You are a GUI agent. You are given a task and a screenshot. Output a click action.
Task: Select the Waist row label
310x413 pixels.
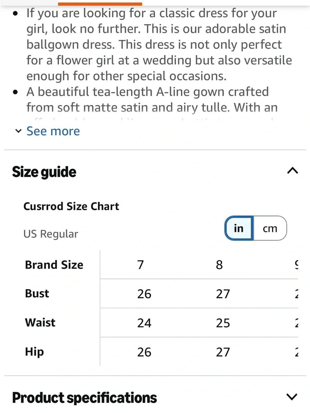coord(40,323)
